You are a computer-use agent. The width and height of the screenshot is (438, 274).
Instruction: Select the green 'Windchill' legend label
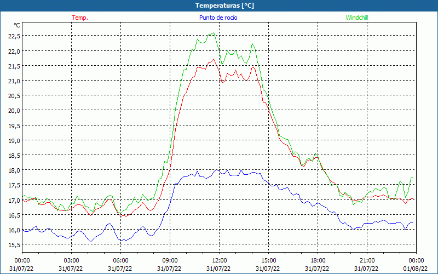357,18
